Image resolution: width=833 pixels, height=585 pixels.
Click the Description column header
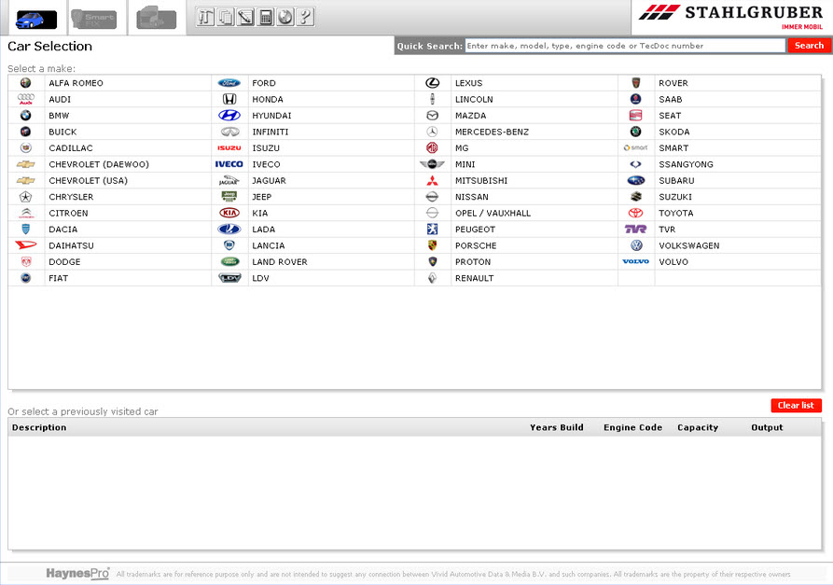(x=39, y=427)
